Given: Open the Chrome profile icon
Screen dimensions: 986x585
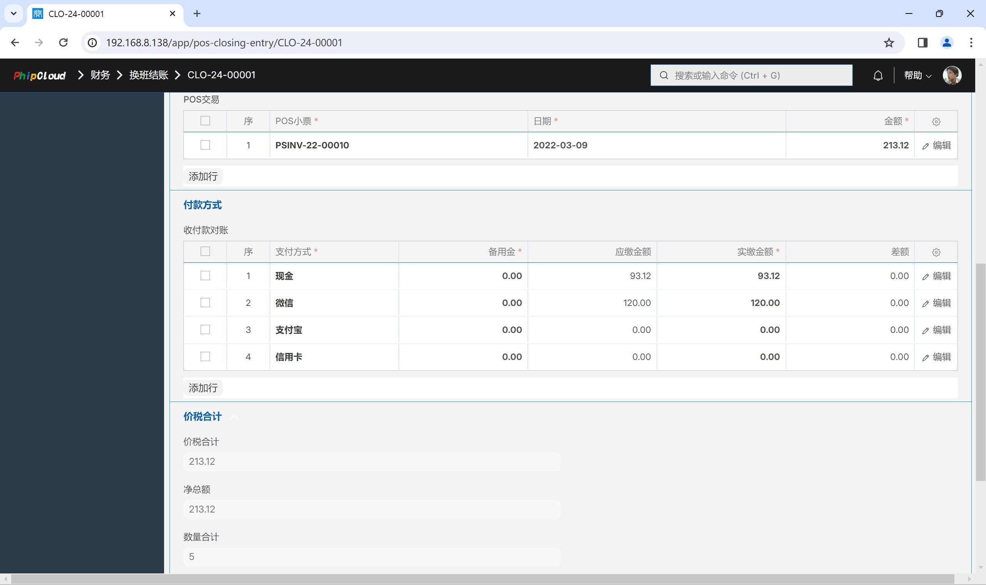Looking at the screenshot, I should coord(947,42).
